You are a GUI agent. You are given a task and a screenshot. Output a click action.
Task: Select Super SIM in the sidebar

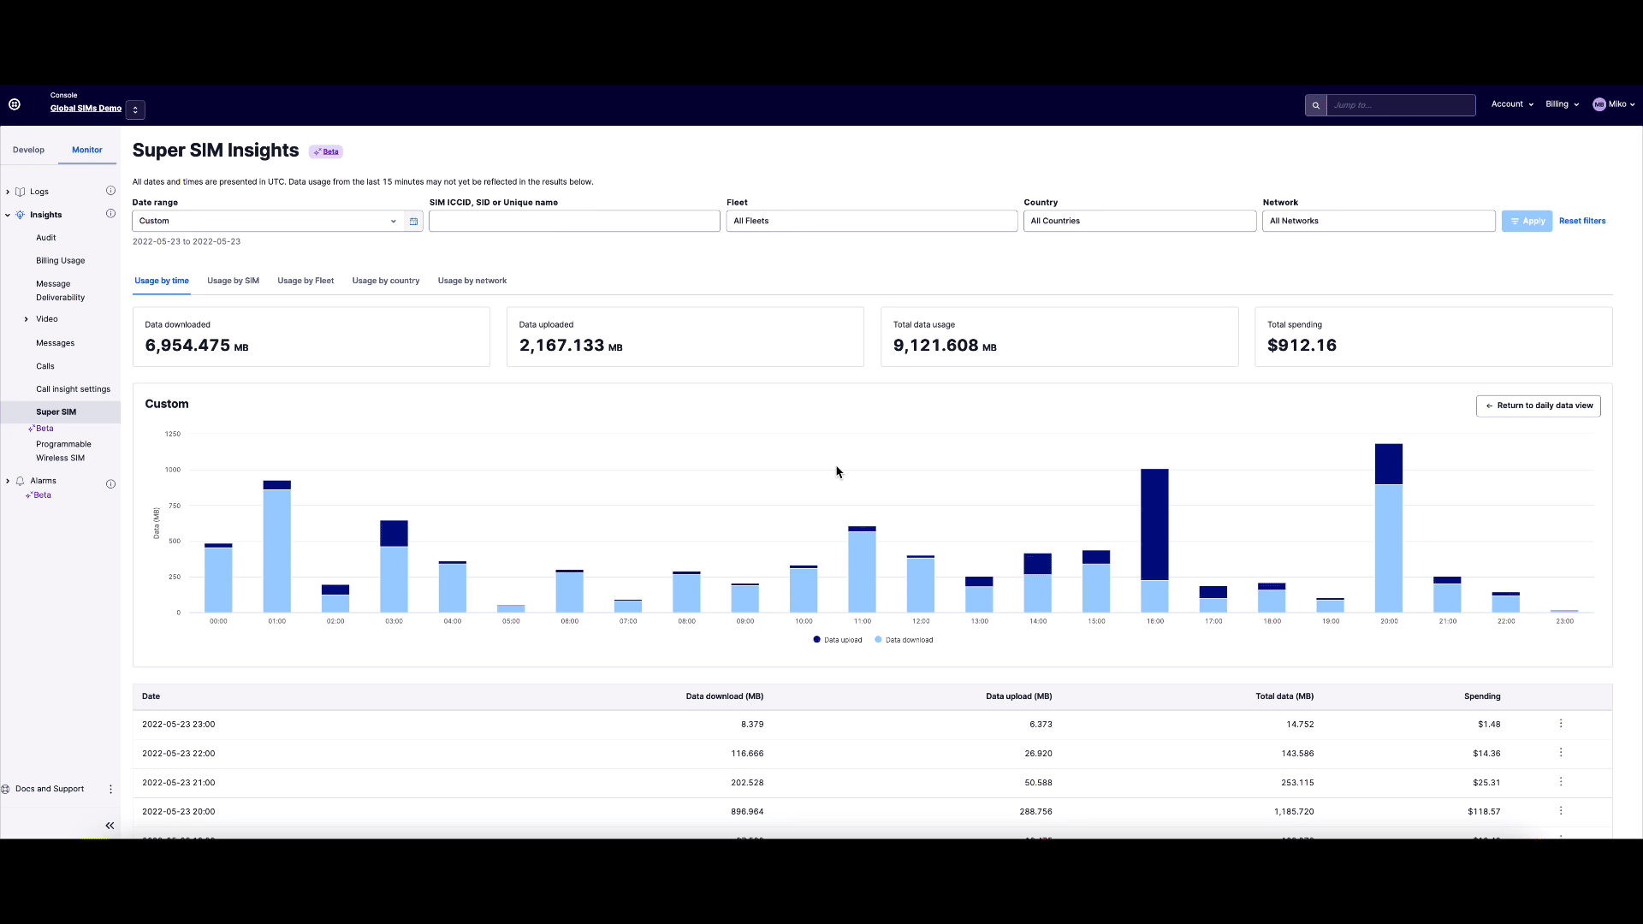(56, 412)
